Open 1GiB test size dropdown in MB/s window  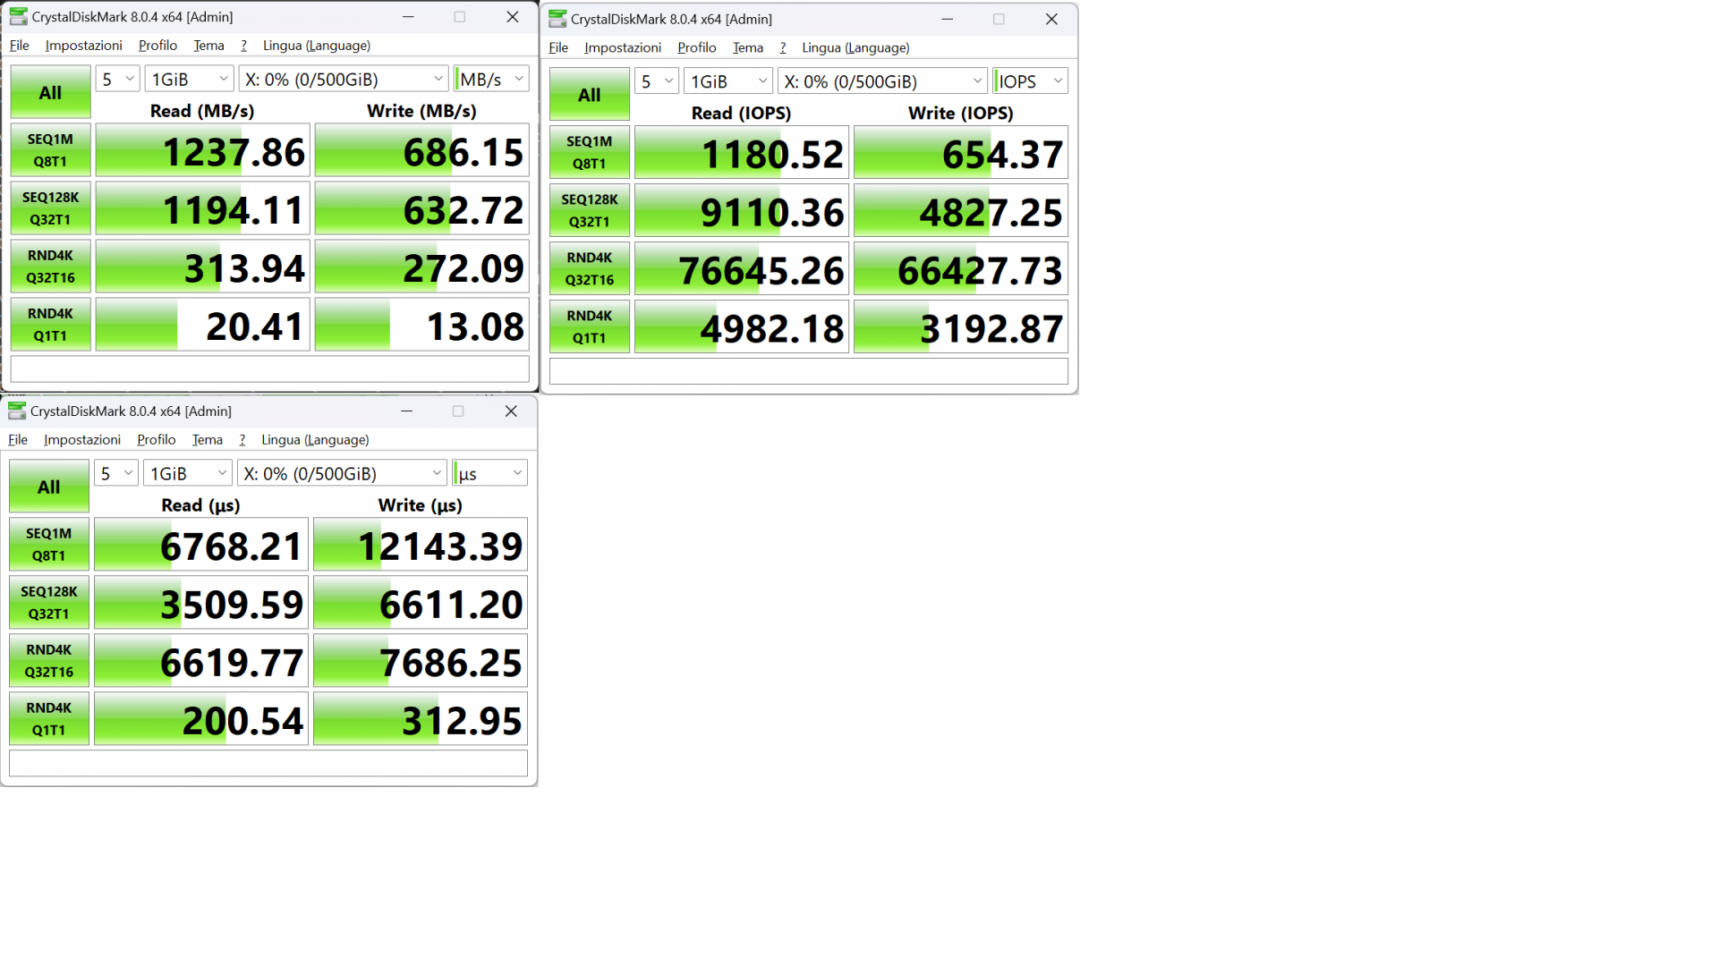coord(189,79)
